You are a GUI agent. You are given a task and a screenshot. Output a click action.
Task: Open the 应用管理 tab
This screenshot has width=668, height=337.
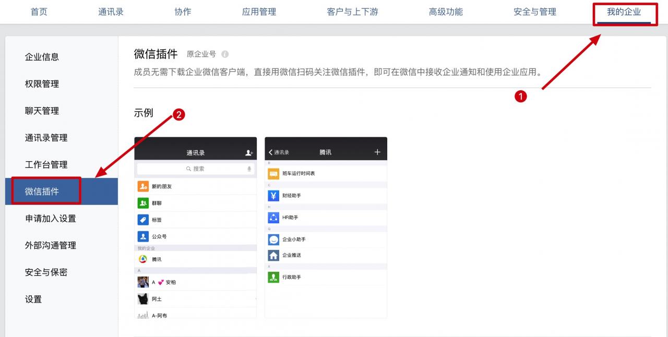click(259, 11)
